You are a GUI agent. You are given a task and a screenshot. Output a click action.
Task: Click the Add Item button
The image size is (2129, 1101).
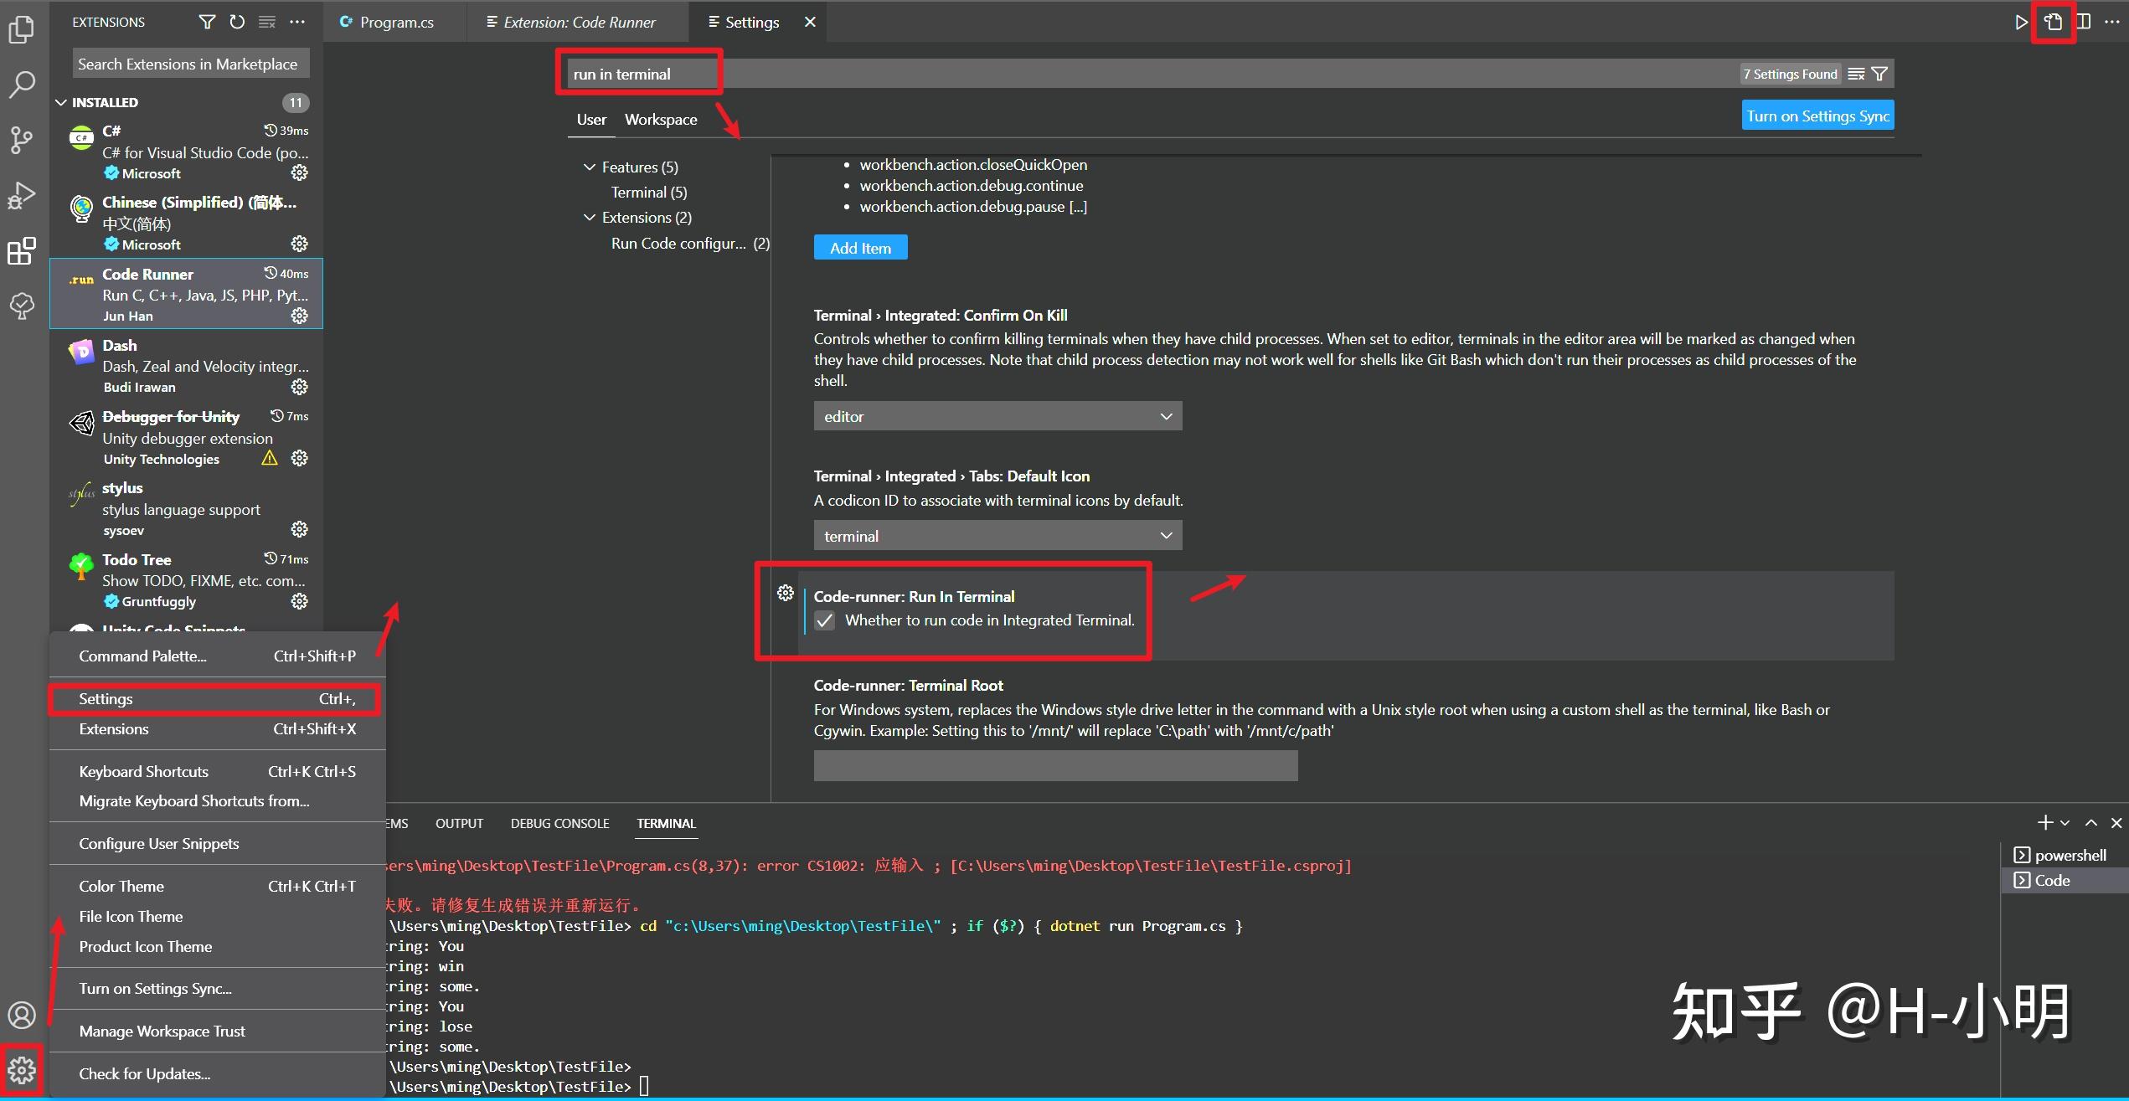click(859, 247)
